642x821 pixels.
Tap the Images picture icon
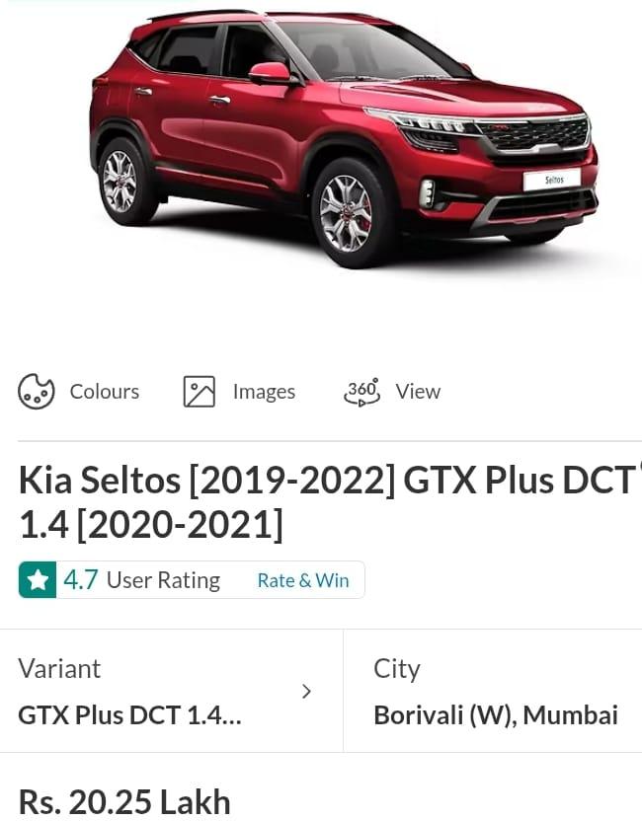pyautogui.click(x=199, y=392)
